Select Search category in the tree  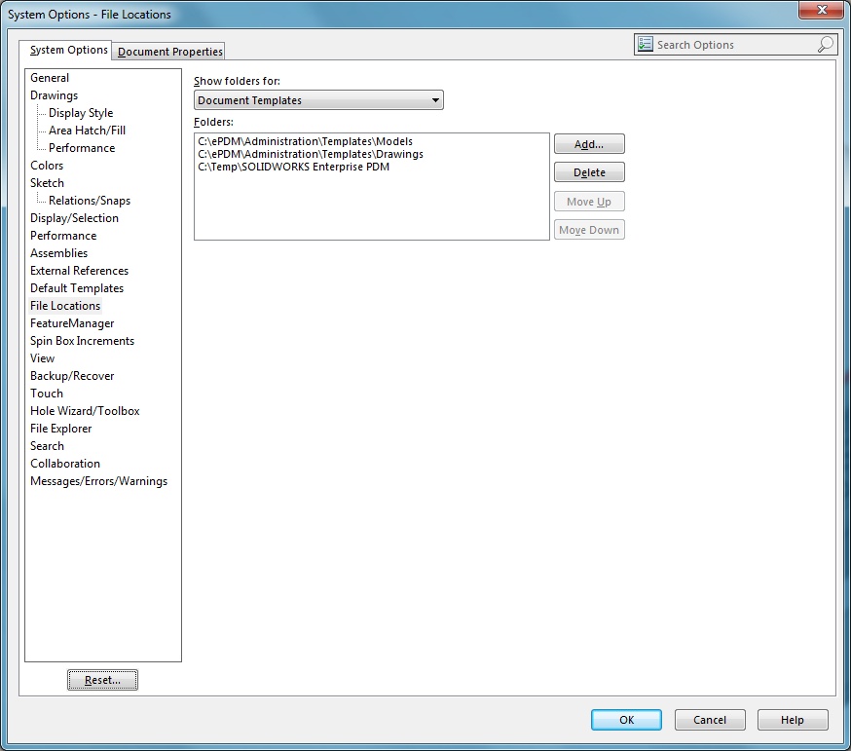coord(47,446)
